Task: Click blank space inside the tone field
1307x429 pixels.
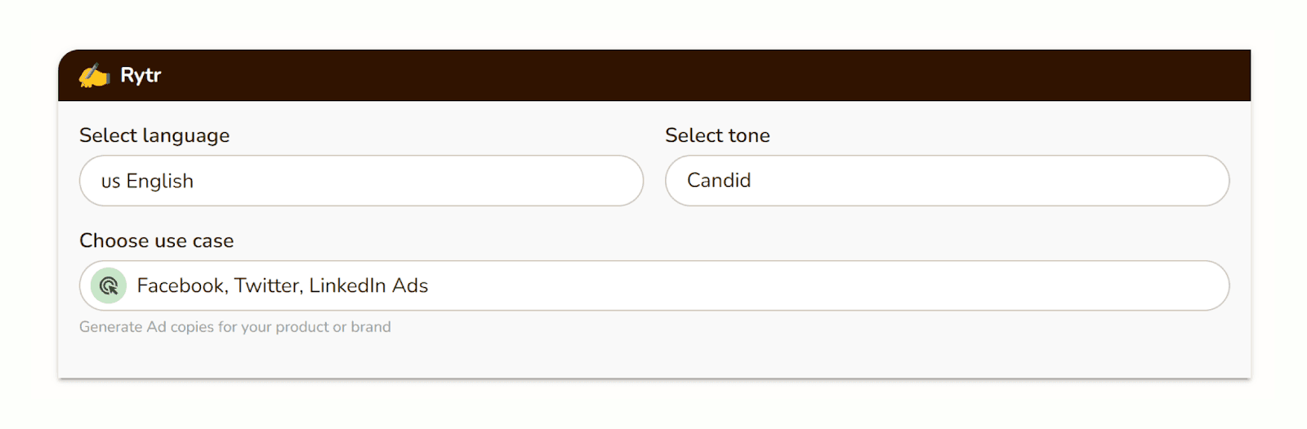Action: (1021, 181)
